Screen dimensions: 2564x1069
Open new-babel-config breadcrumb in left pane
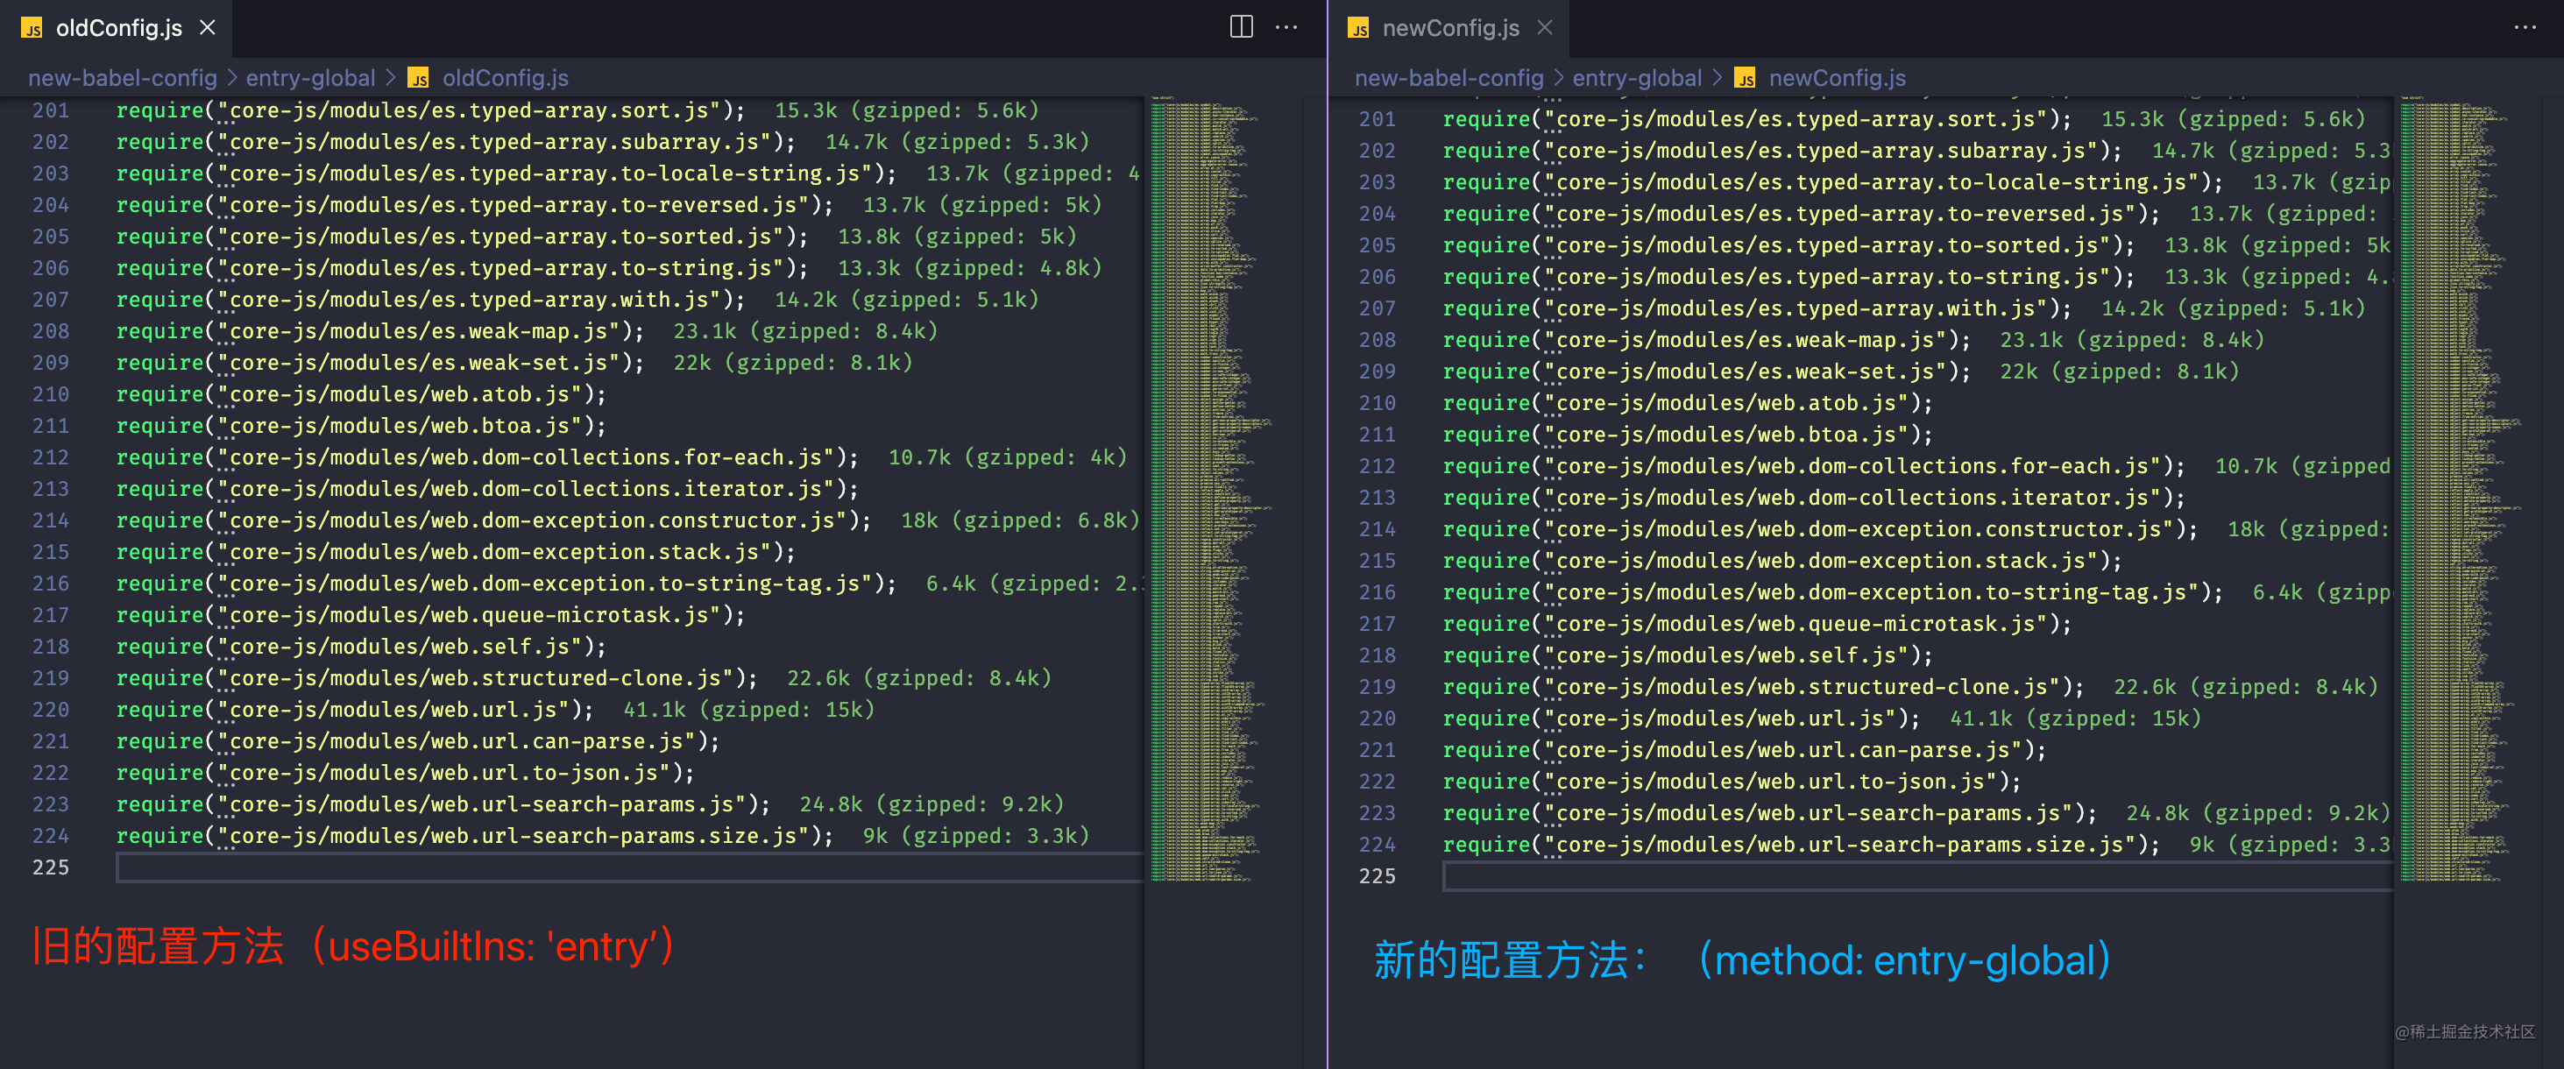123,78
